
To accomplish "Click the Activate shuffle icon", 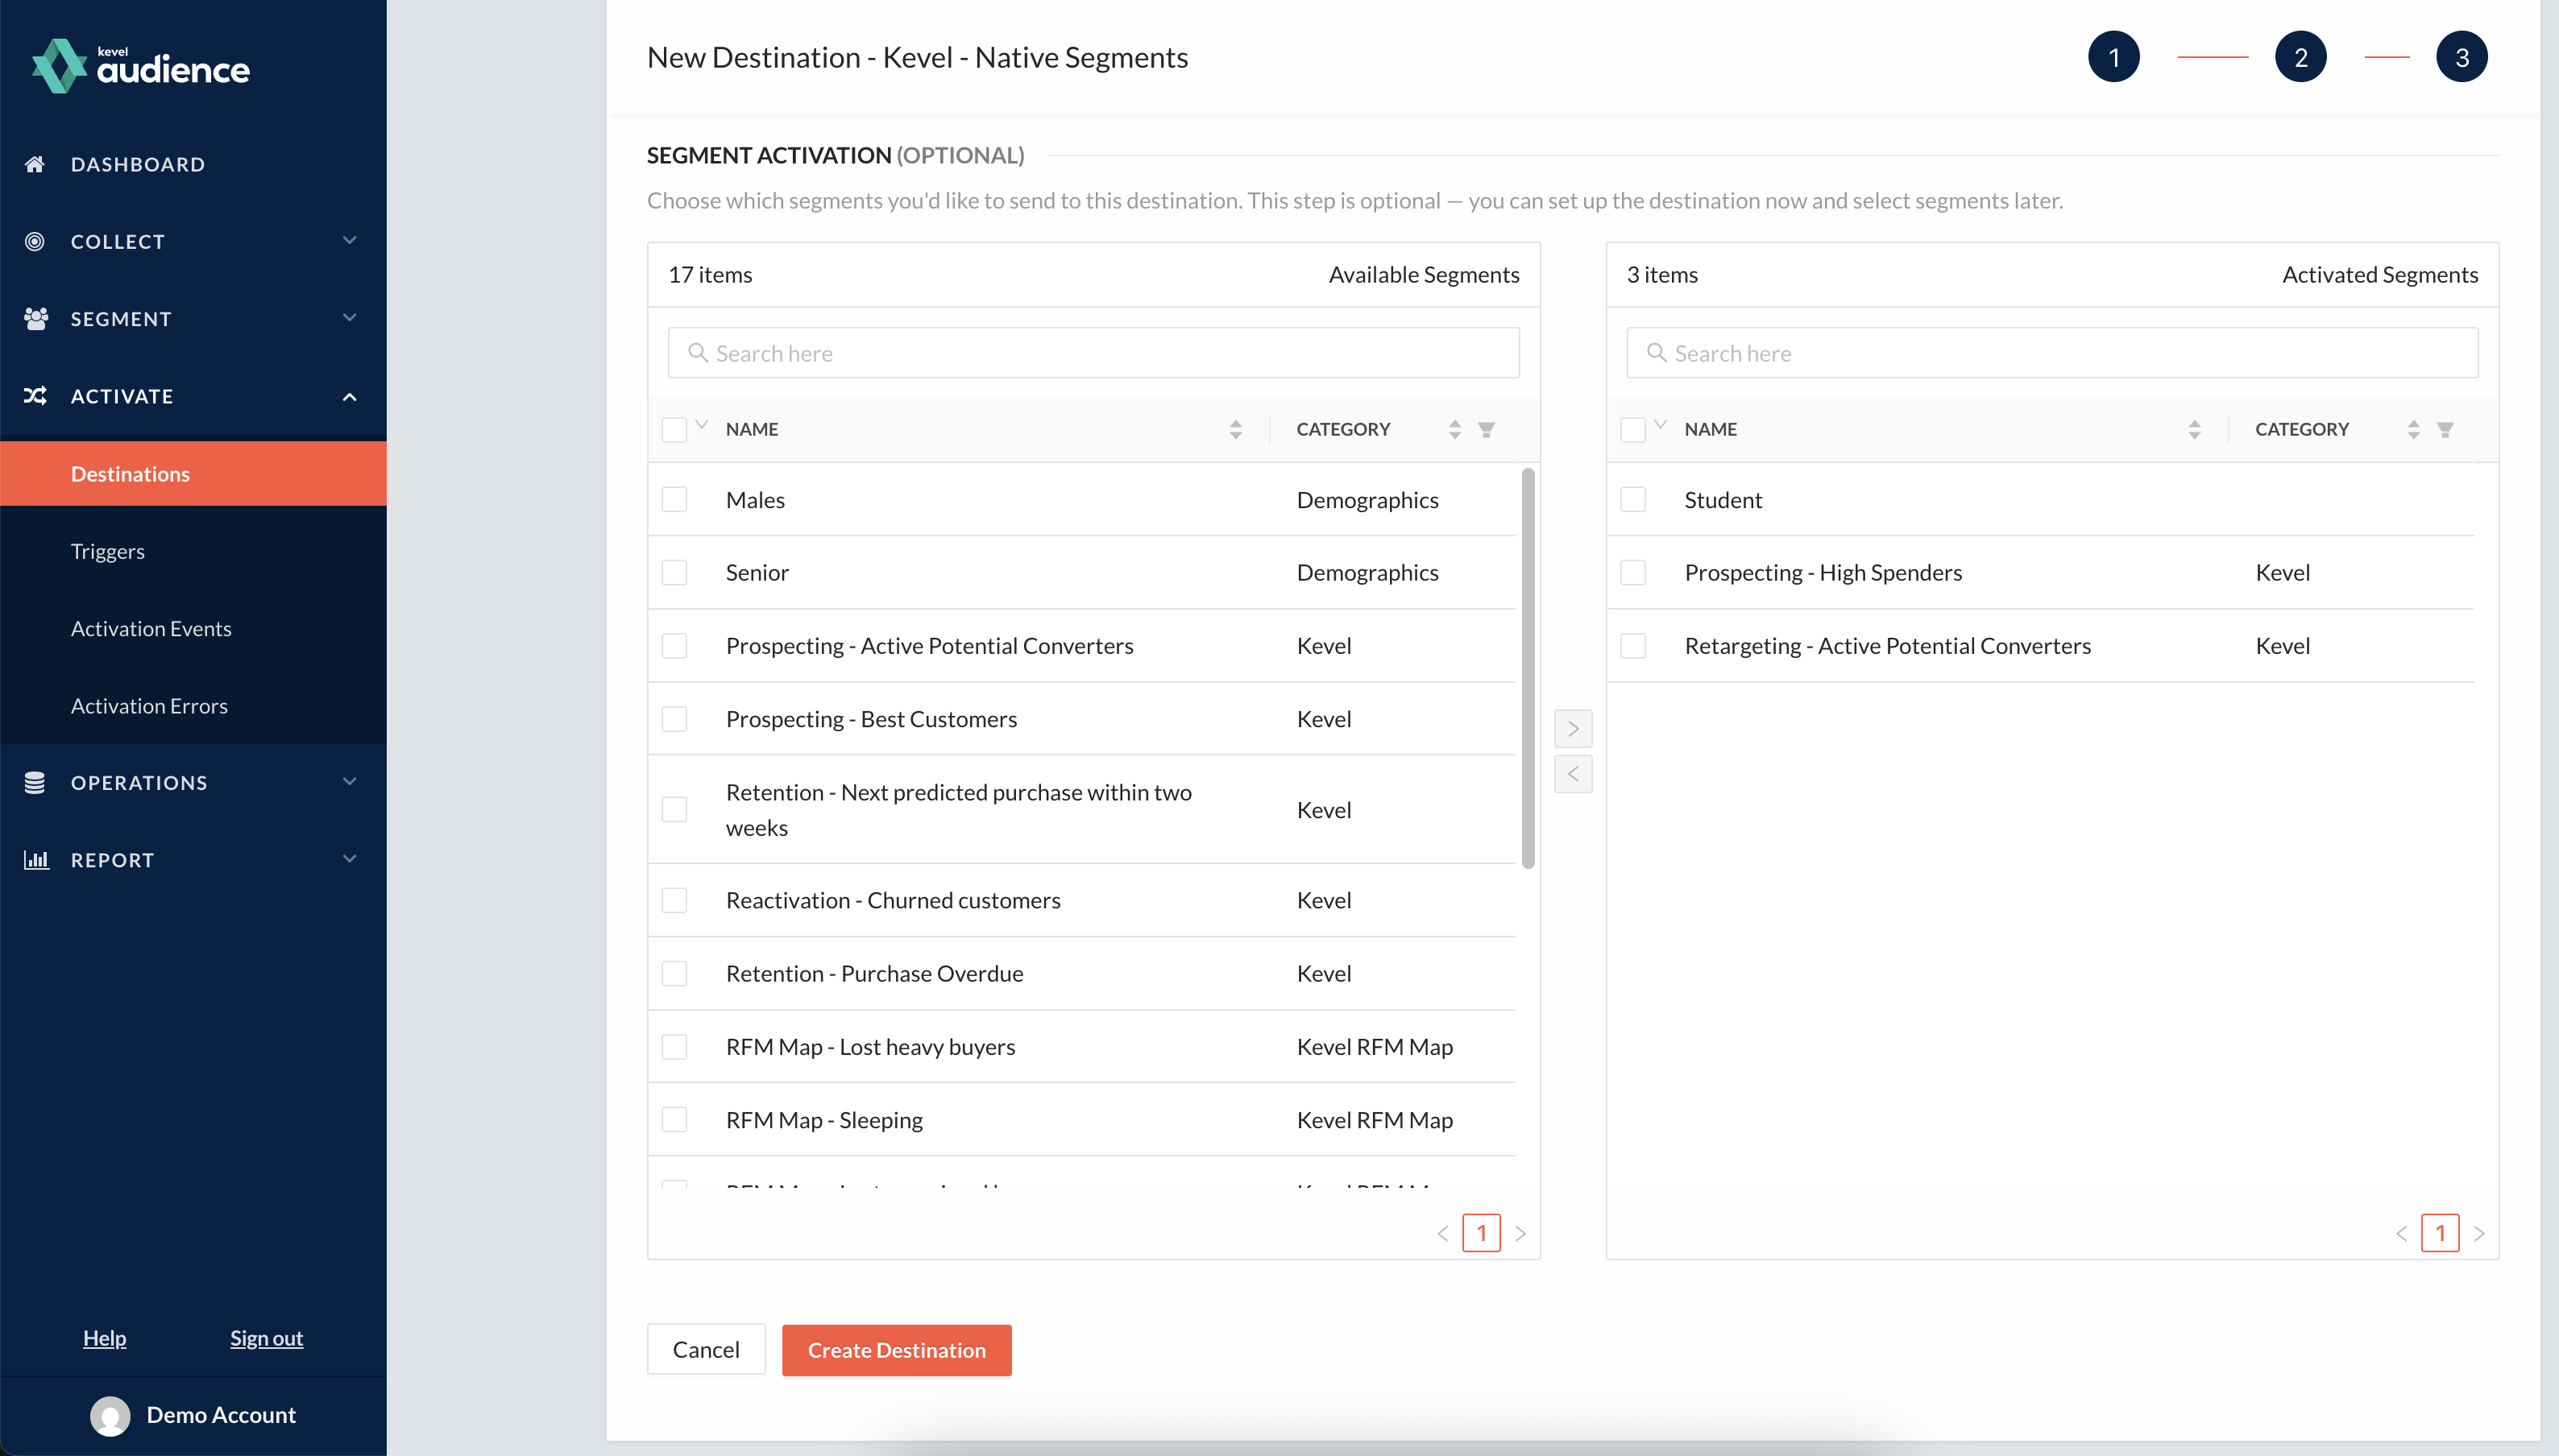I will pos(35,396).
